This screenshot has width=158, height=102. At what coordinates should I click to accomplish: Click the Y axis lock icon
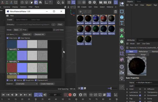click(x=7, y=2)
